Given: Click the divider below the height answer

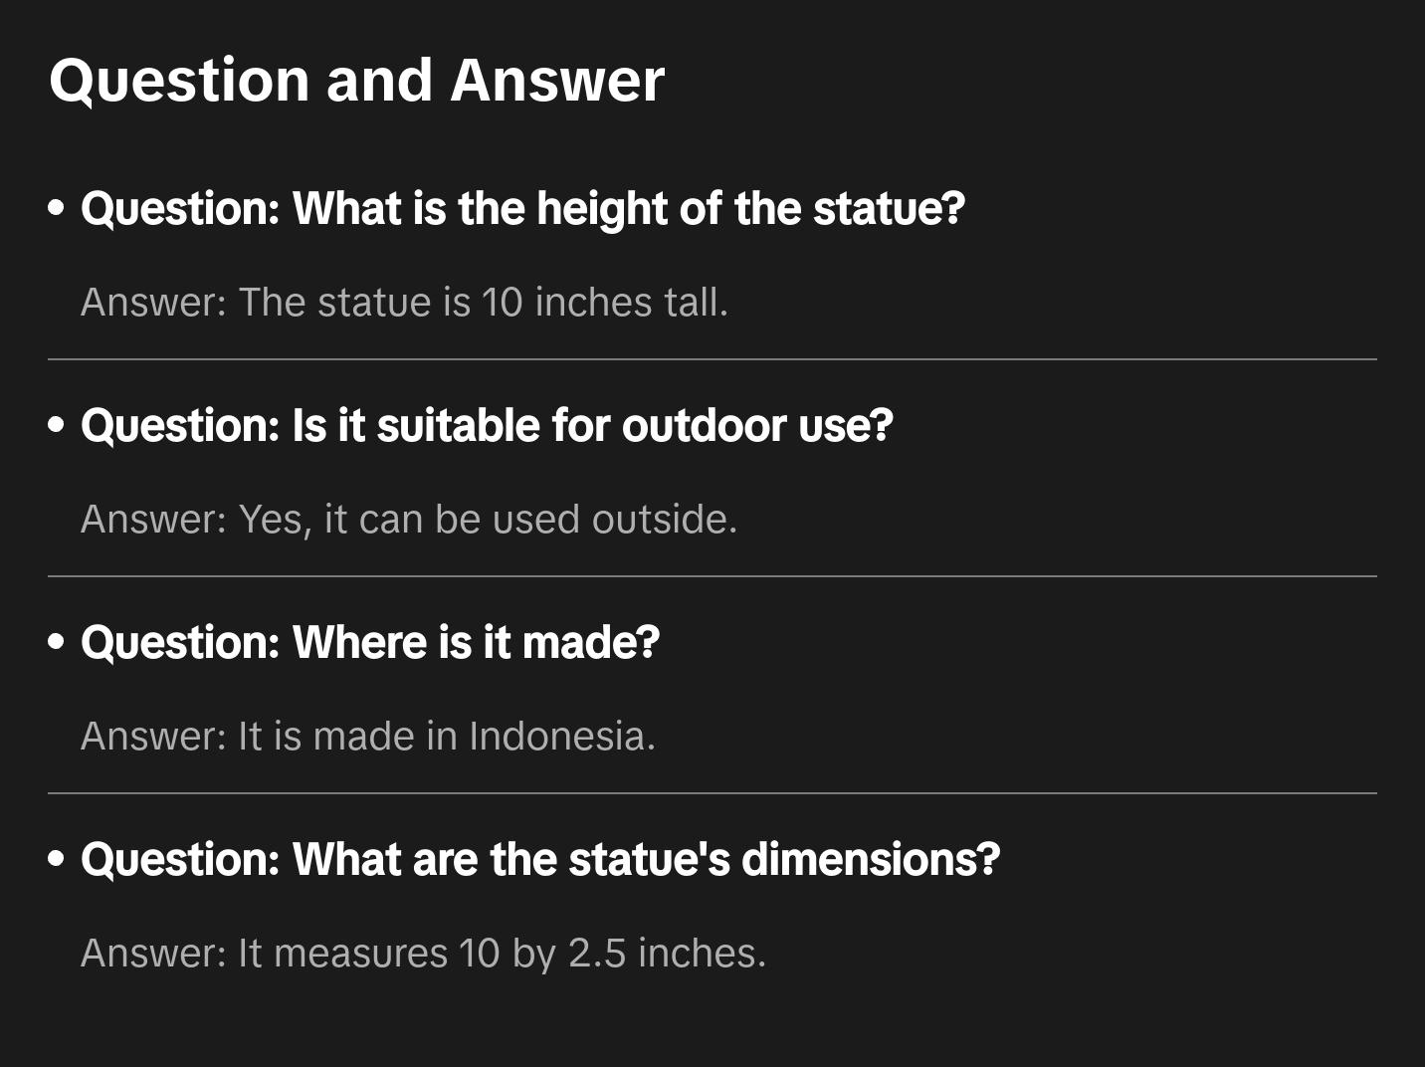Looking at the screenshot, I should (712, 359).
